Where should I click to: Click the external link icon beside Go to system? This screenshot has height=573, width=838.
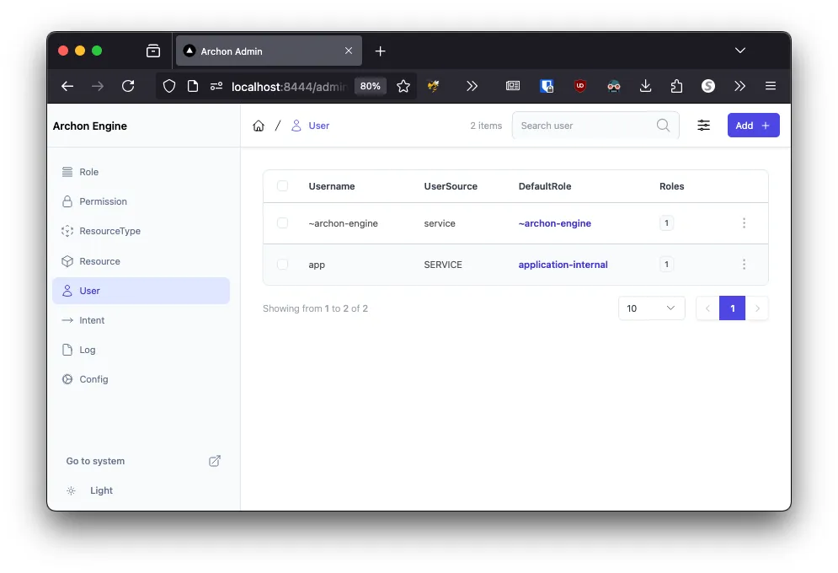[214, 461]
